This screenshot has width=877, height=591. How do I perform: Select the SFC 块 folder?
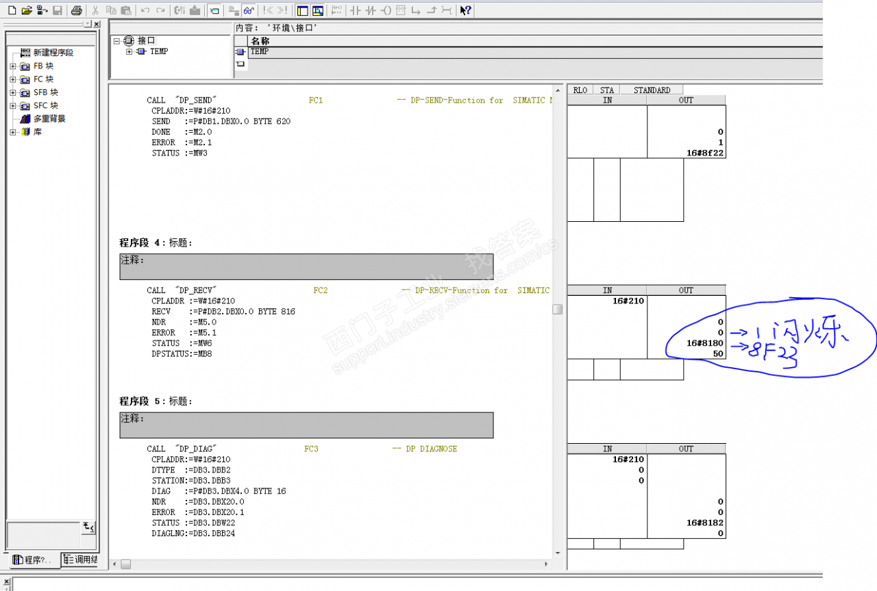(x=46, y=105)
